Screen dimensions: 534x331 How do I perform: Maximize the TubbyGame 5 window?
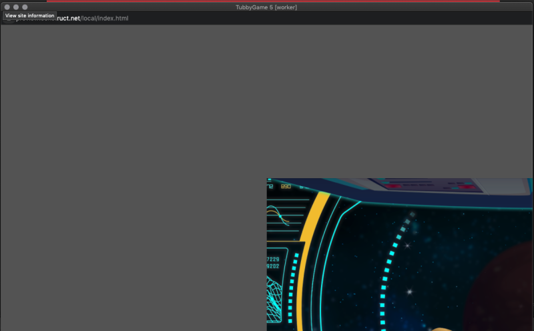[25, 7]
